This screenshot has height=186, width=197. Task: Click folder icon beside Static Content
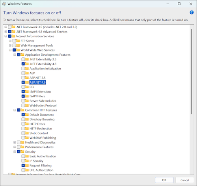pyautogui.click(x=27, y=133)
